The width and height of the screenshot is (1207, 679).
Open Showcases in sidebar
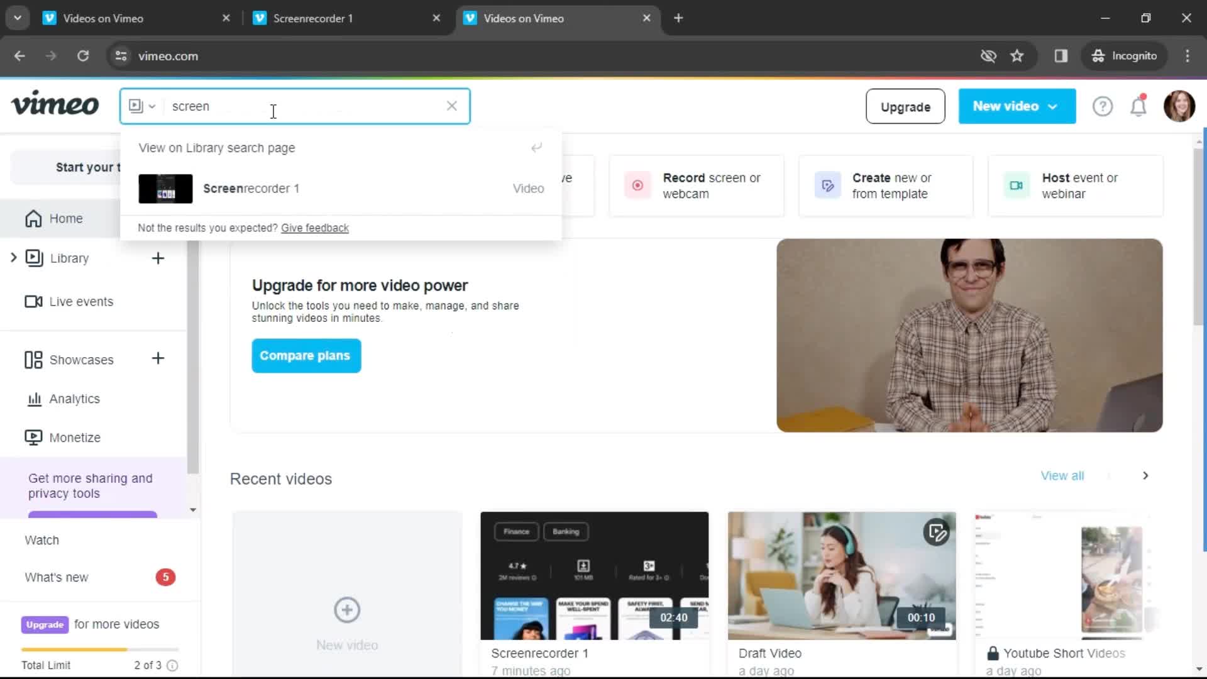[x=81, y=360]
